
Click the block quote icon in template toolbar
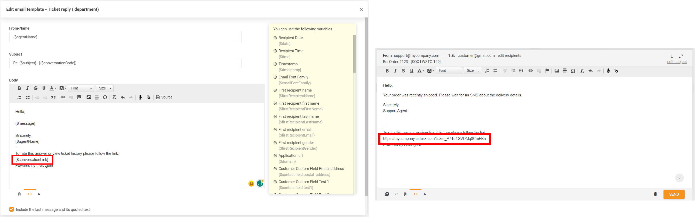click(x=53, y=97)
